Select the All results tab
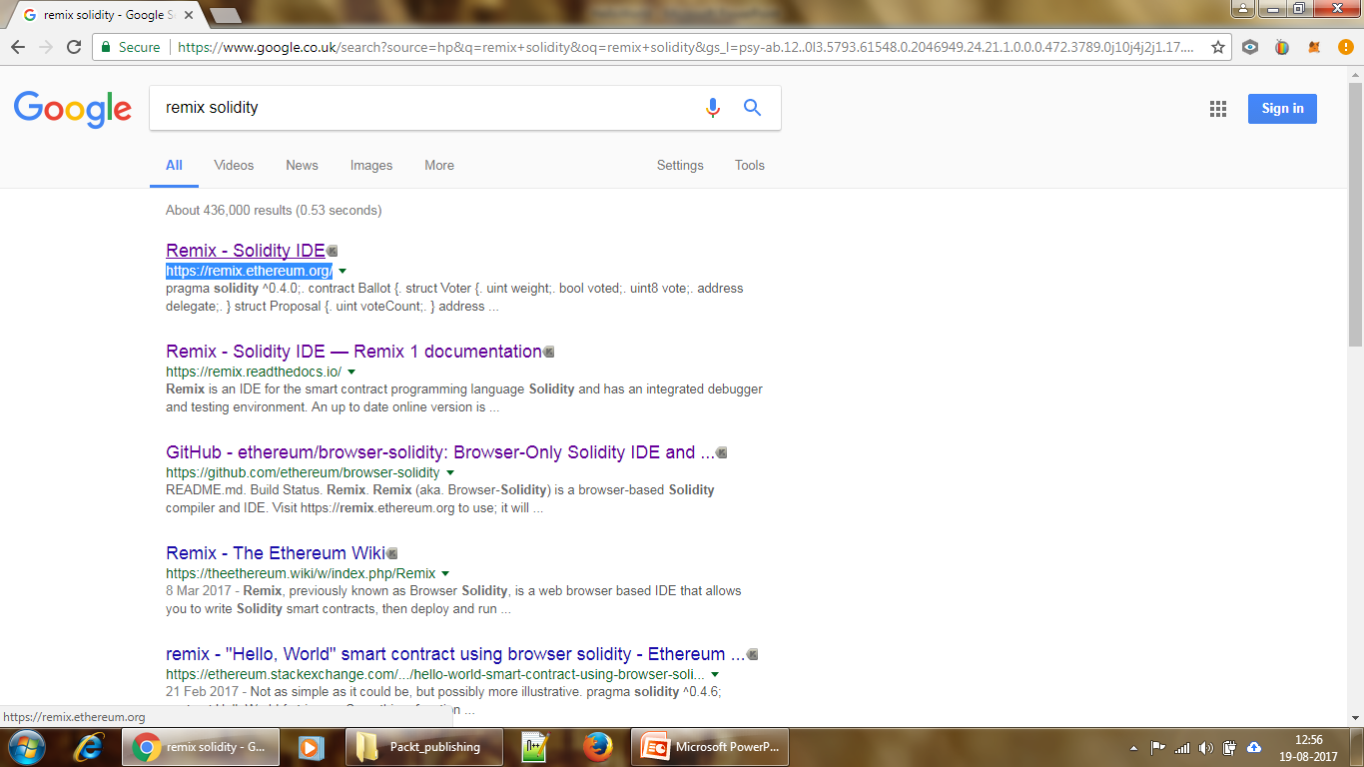 tap(174, 166)
